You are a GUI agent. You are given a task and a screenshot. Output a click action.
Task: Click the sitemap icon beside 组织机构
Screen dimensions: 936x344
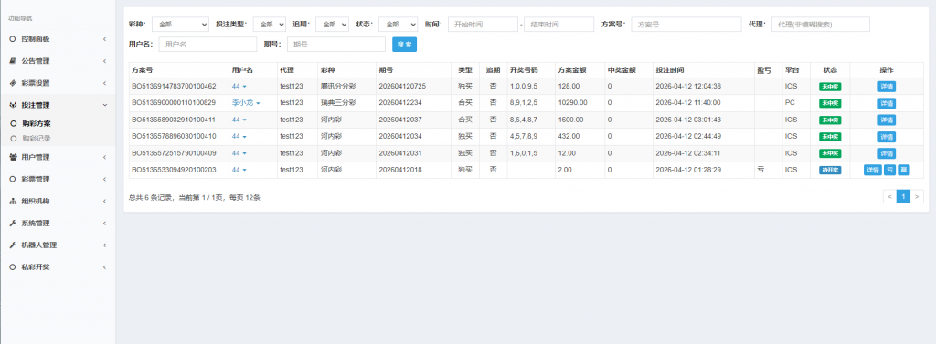click(x=13, y=201)
